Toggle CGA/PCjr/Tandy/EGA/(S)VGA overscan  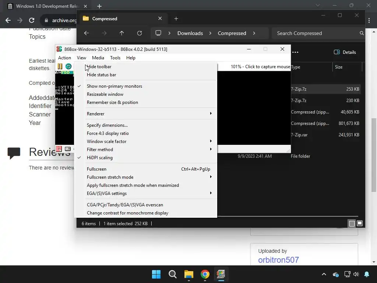pyautogui.click(x=145, y=205)
